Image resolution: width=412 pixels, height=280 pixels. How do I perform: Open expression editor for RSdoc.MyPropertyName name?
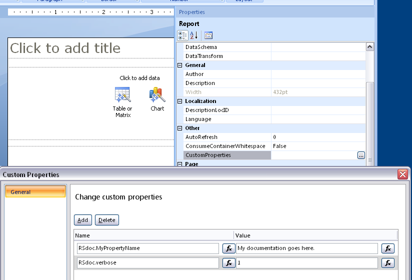pos(228,248)
